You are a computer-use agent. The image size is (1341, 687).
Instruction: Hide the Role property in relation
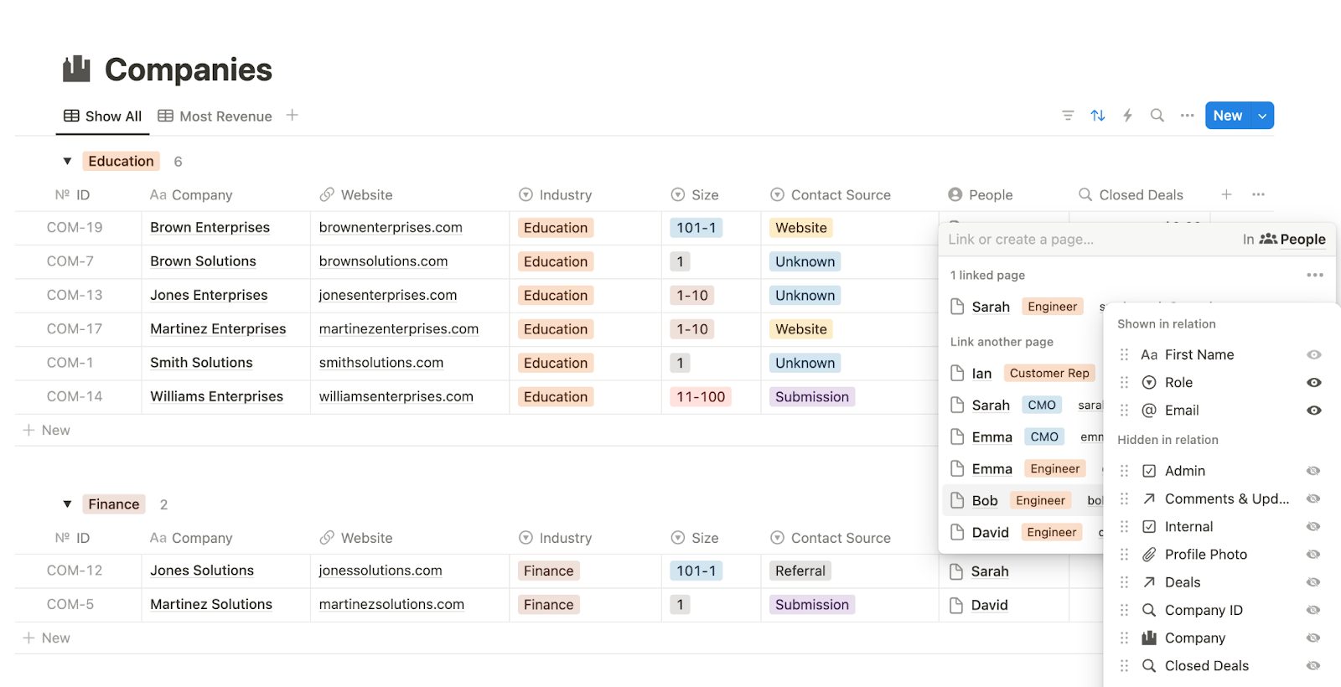point(1314,382)
